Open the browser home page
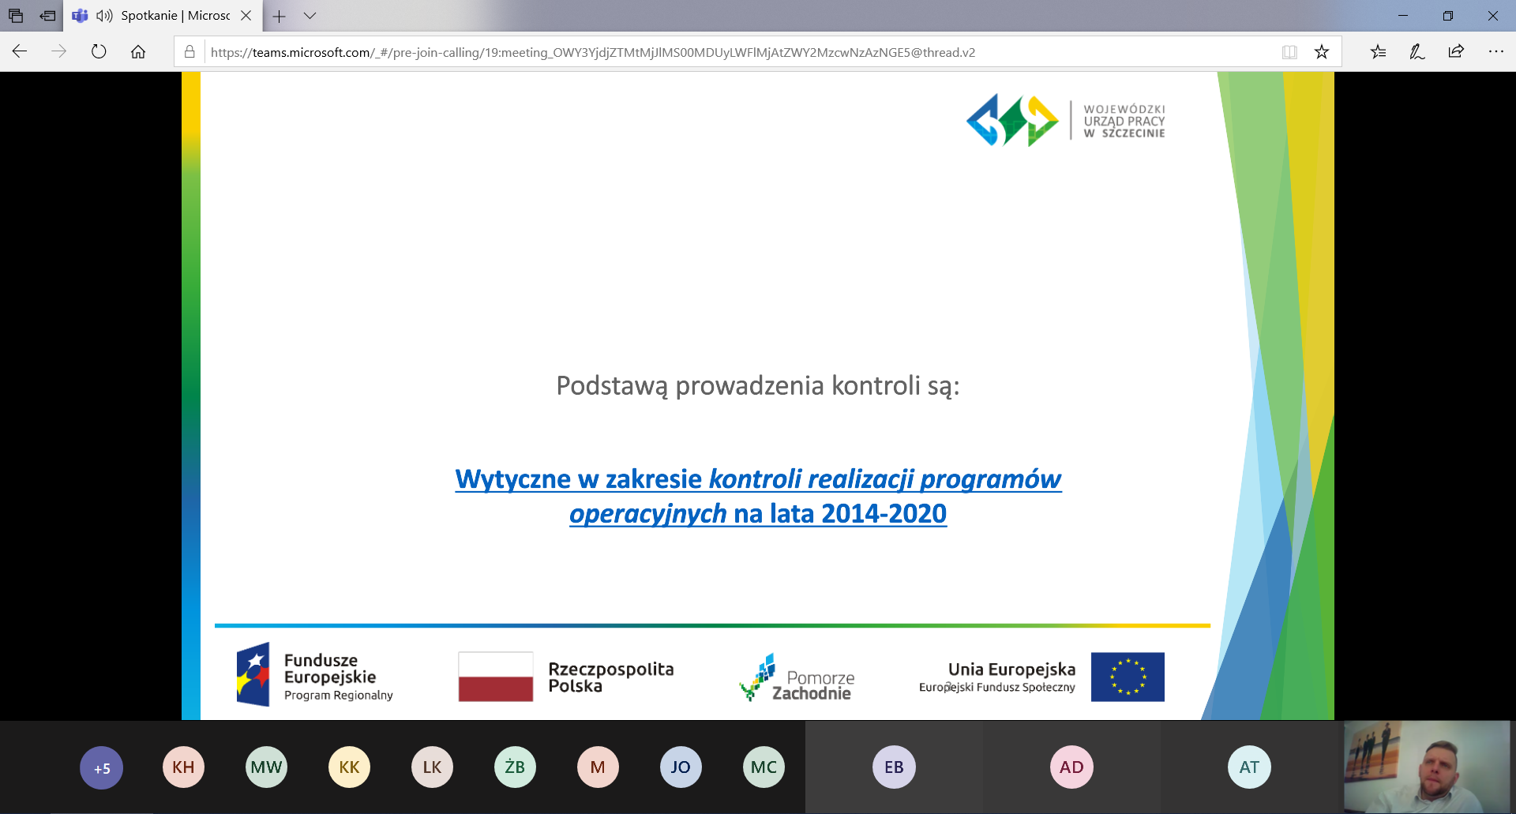This screenshot has width=1516, height=814. [x=138, y=52]
